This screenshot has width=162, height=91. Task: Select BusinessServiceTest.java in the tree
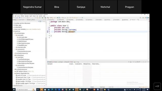[x=26, y=67]
